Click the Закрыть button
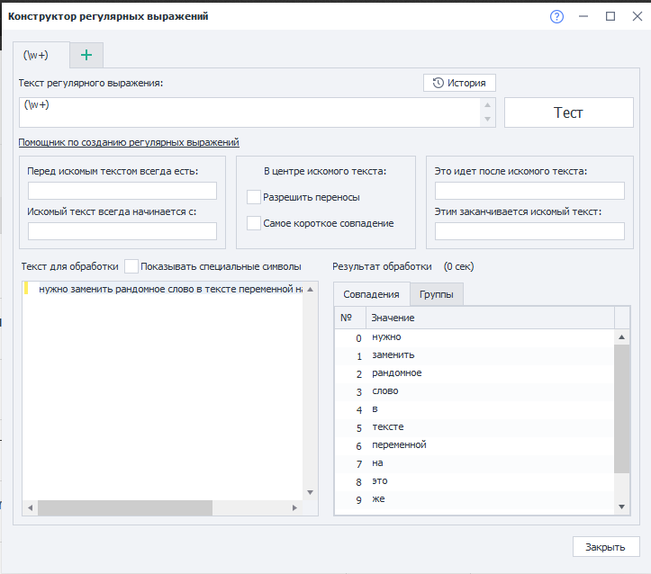The height and width of the screenshot is (574, 651). click(x=605, y=546)
